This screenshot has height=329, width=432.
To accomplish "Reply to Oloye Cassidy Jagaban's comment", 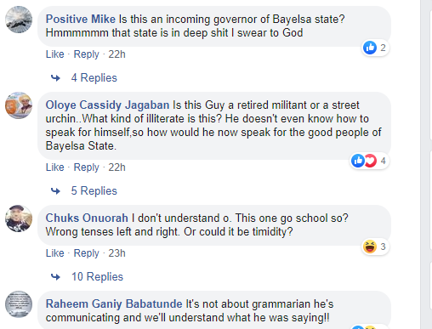I will tap(87, 167).
